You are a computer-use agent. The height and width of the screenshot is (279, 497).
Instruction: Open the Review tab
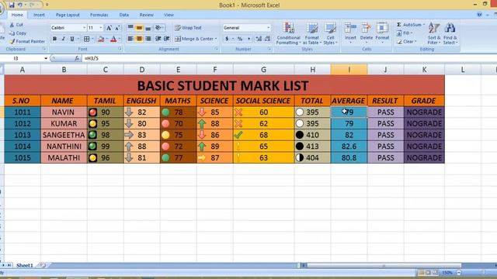[147, 15]
